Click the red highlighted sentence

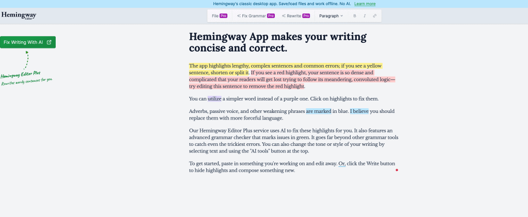(293, 79)
